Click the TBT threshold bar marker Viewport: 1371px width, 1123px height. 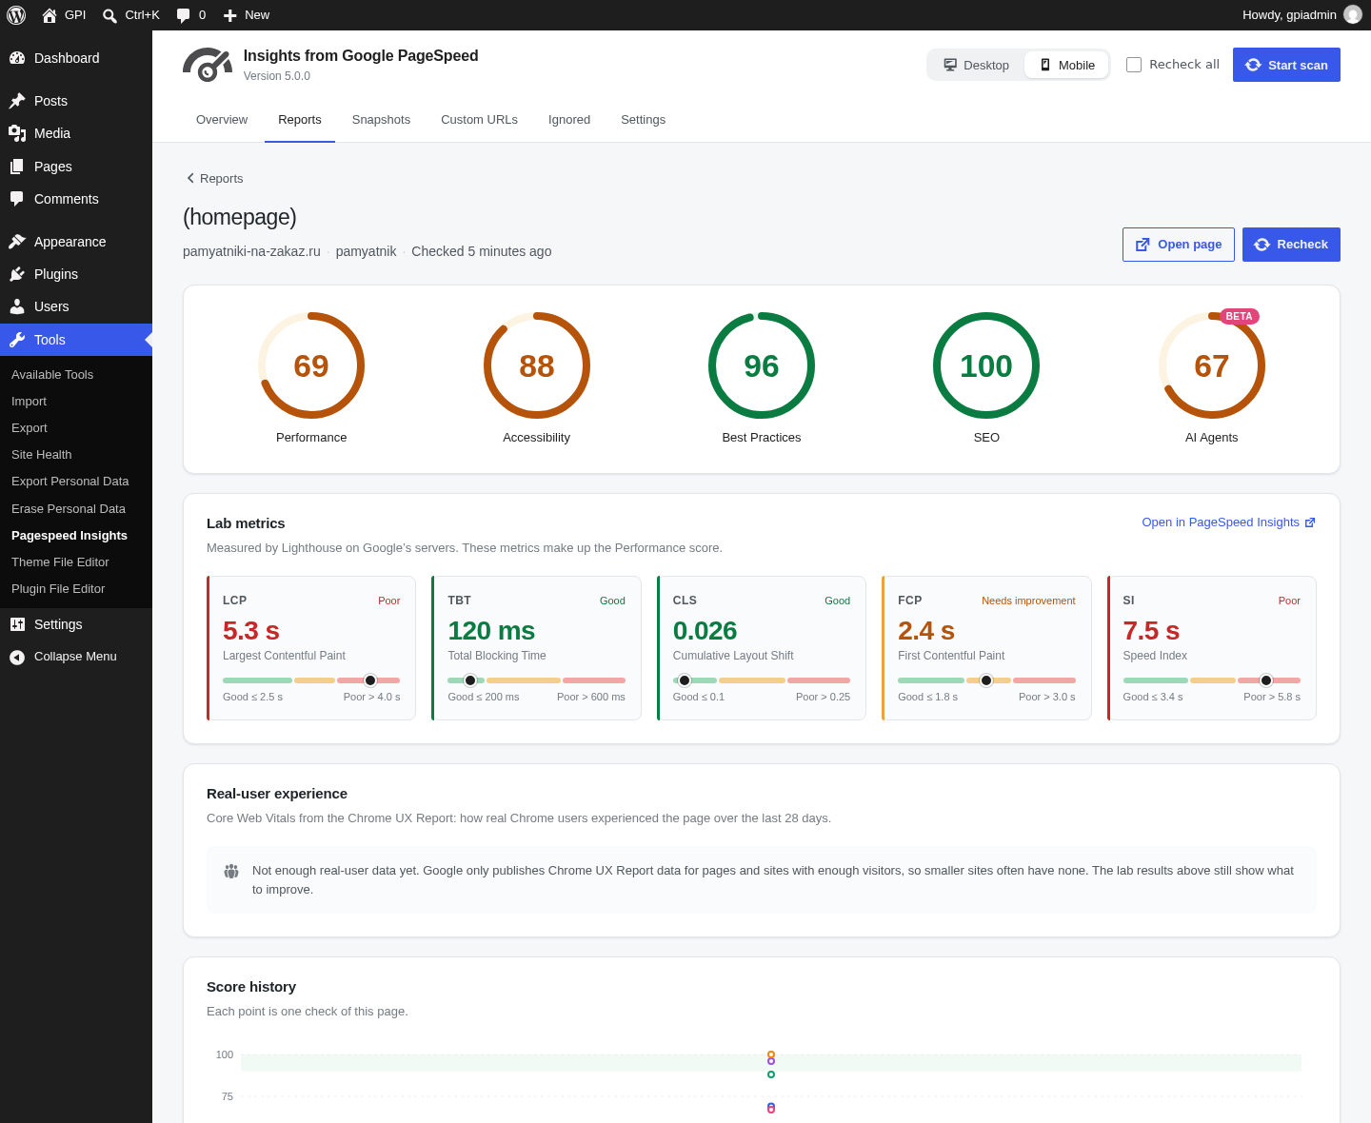coord(470,680)
